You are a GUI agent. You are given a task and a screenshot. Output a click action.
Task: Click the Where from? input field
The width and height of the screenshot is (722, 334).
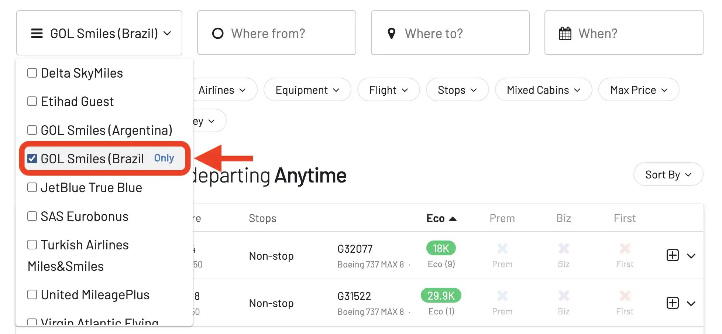click(x=276, y=33)
